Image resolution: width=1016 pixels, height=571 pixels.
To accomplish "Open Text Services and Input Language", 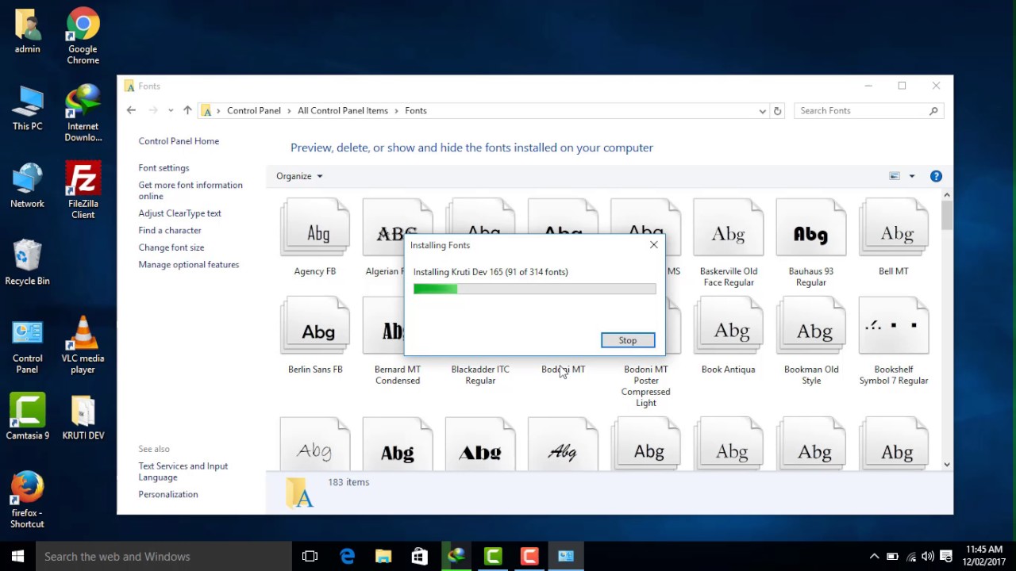I will [x=183, y=472].
